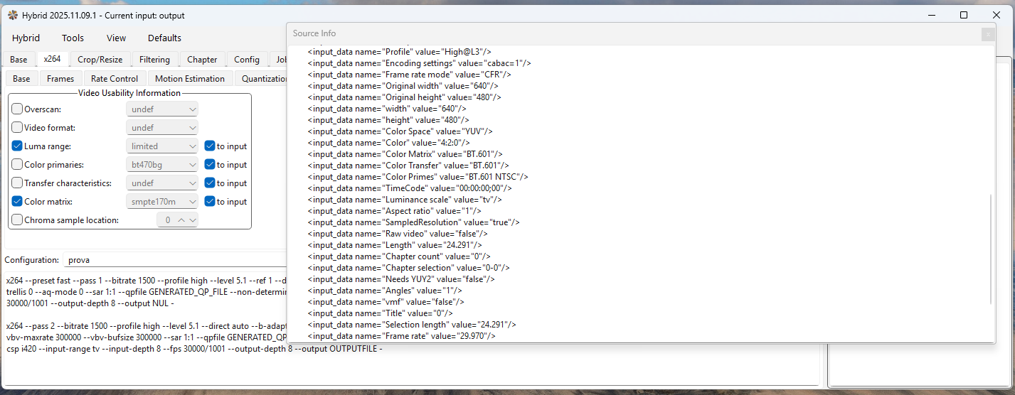Untick "to input" next to Color matrix
This screenshot has width=1015, height=395.
point(210,202)
